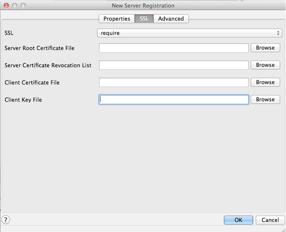Image resolution: width=286 pixels, height=232 pixels.
Task: Click inside the Client Key File field
Action: [174, 100]
